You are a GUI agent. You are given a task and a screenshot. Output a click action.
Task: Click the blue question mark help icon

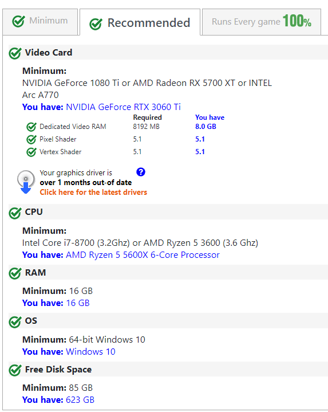[x=141, y=172]
